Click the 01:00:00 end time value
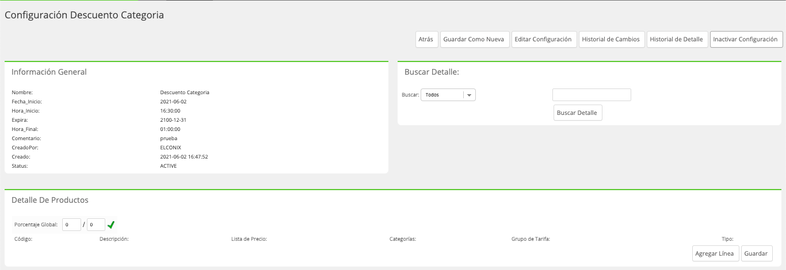The image size is (786, 270). pos(170,129)
